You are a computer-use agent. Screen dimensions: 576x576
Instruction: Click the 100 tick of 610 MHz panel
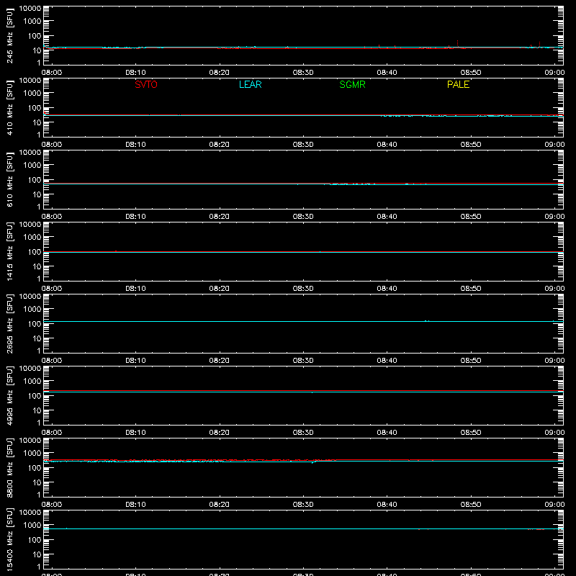(x=35, y=180)
